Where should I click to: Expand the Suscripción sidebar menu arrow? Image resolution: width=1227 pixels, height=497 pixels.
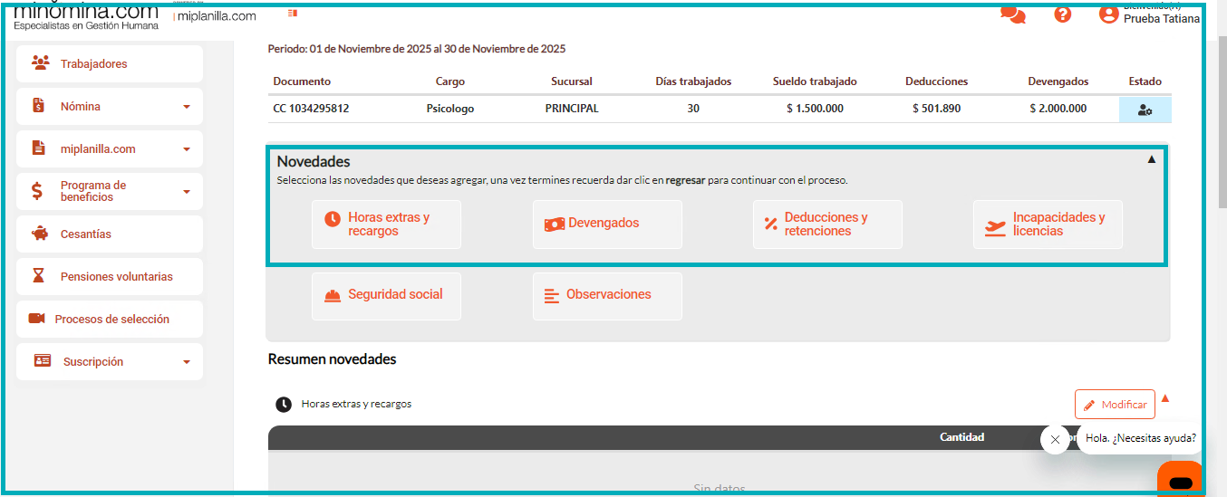pyautogui.click(x=187, y=362)
